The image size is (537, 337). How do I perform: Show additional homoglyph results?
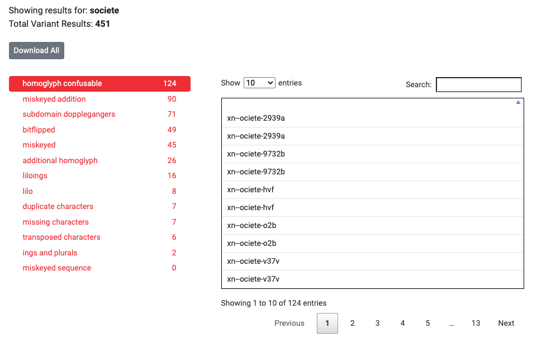(x=60, y=160)
